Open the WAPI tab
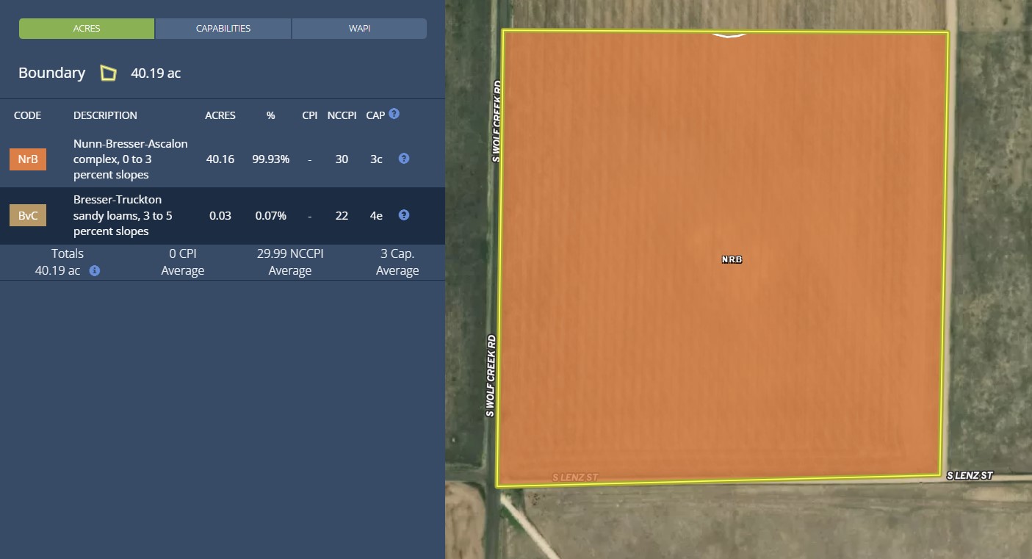This screenshot has width=1032, height=559. point(359,29)
